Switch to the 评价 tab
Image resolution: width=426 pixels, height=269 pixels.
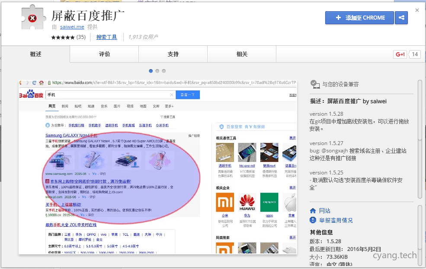[104, 54]
